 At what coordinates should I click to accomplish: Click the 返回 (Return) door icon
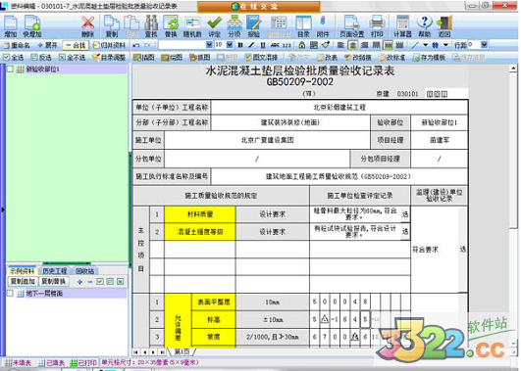[x=444, y=26]
